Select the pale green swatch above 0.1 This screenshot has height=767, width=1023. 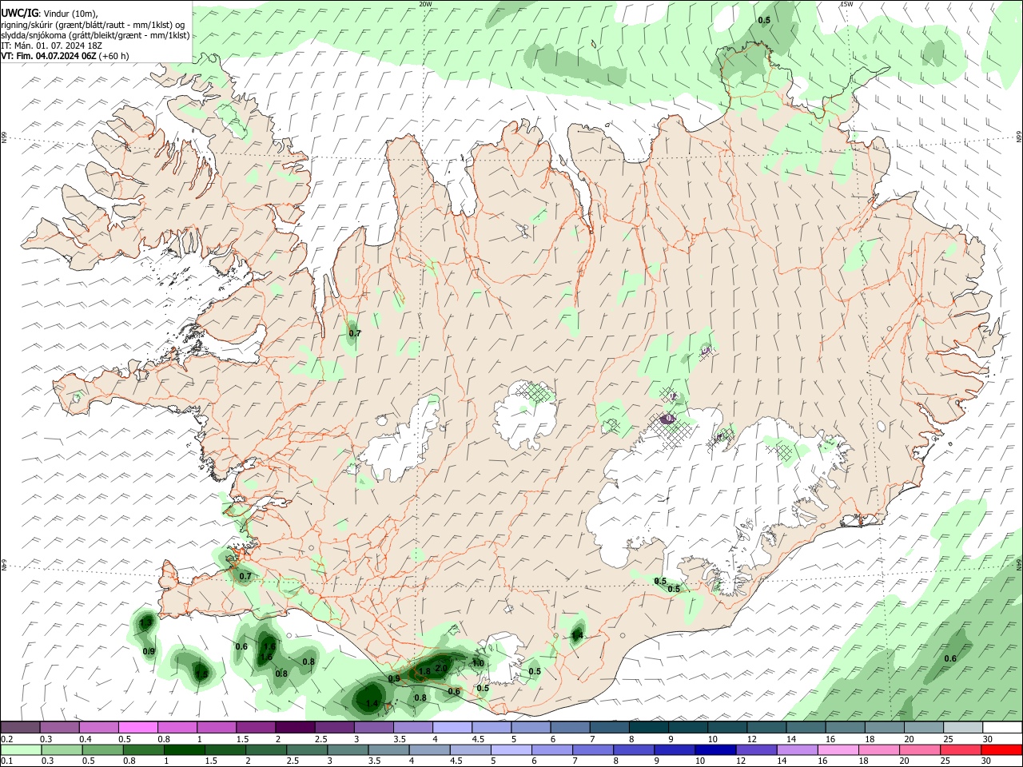click(20, 750)
